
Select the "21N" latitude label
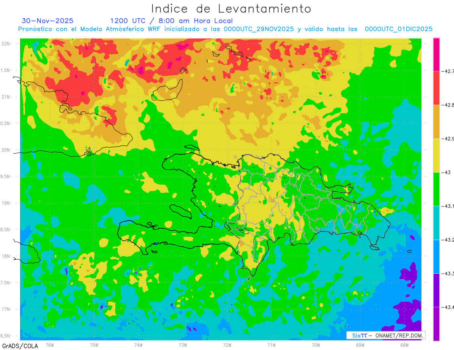tap(6, 97)
